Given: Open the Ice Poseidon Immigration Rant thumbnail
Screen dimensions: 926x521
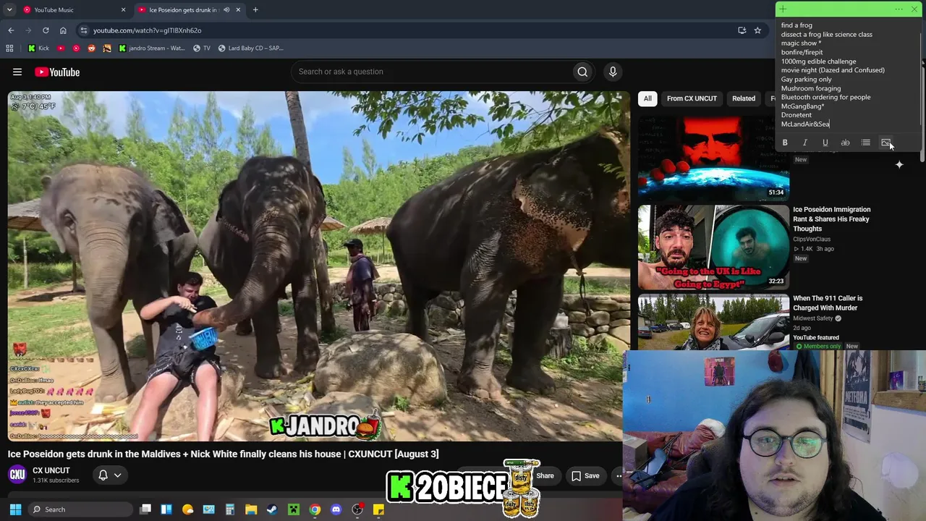Looking at the screenshot, I should pyautogui.click(x=713, y=247).
